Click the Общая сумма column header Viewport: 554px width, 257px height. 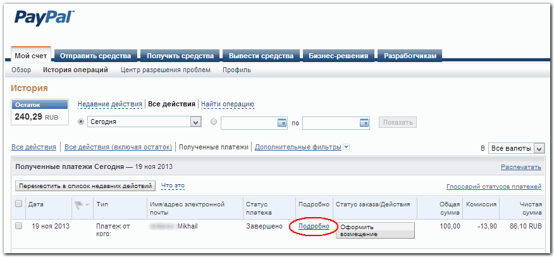tap(450, 208)
